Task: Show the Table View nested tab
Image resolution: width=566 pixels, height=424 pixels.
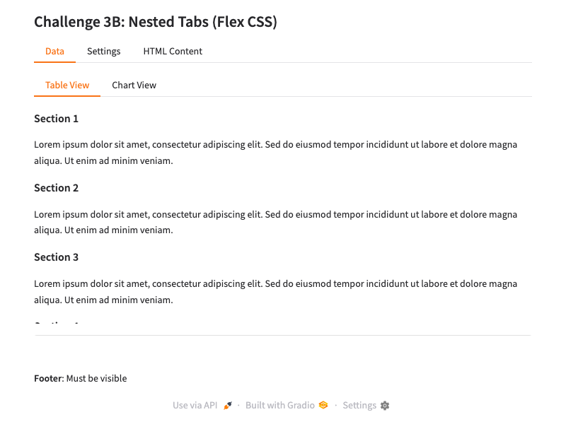Action: point(67,86)
